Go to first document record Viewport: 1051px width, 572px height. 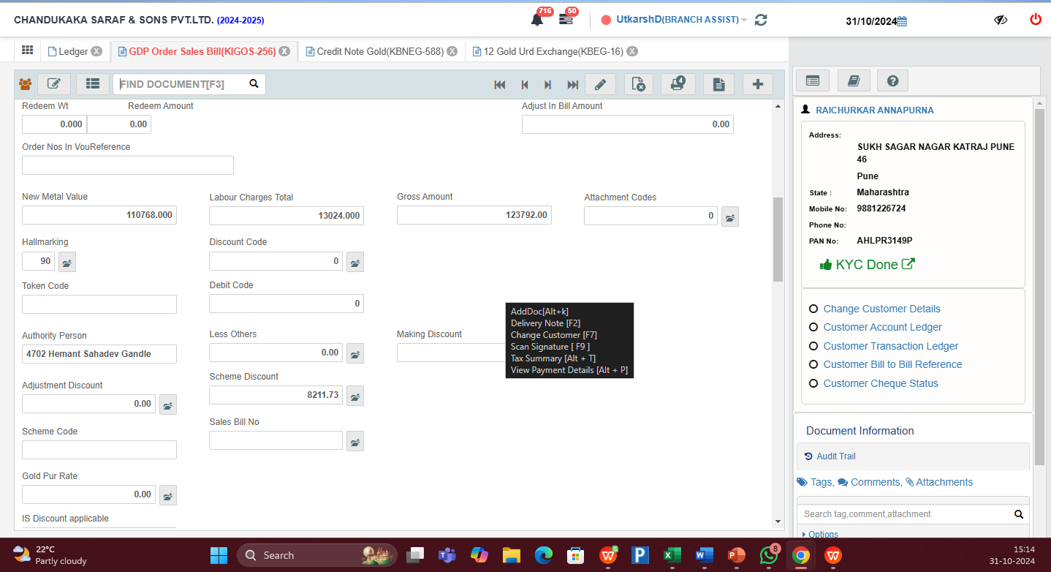(x=500, y=85)
